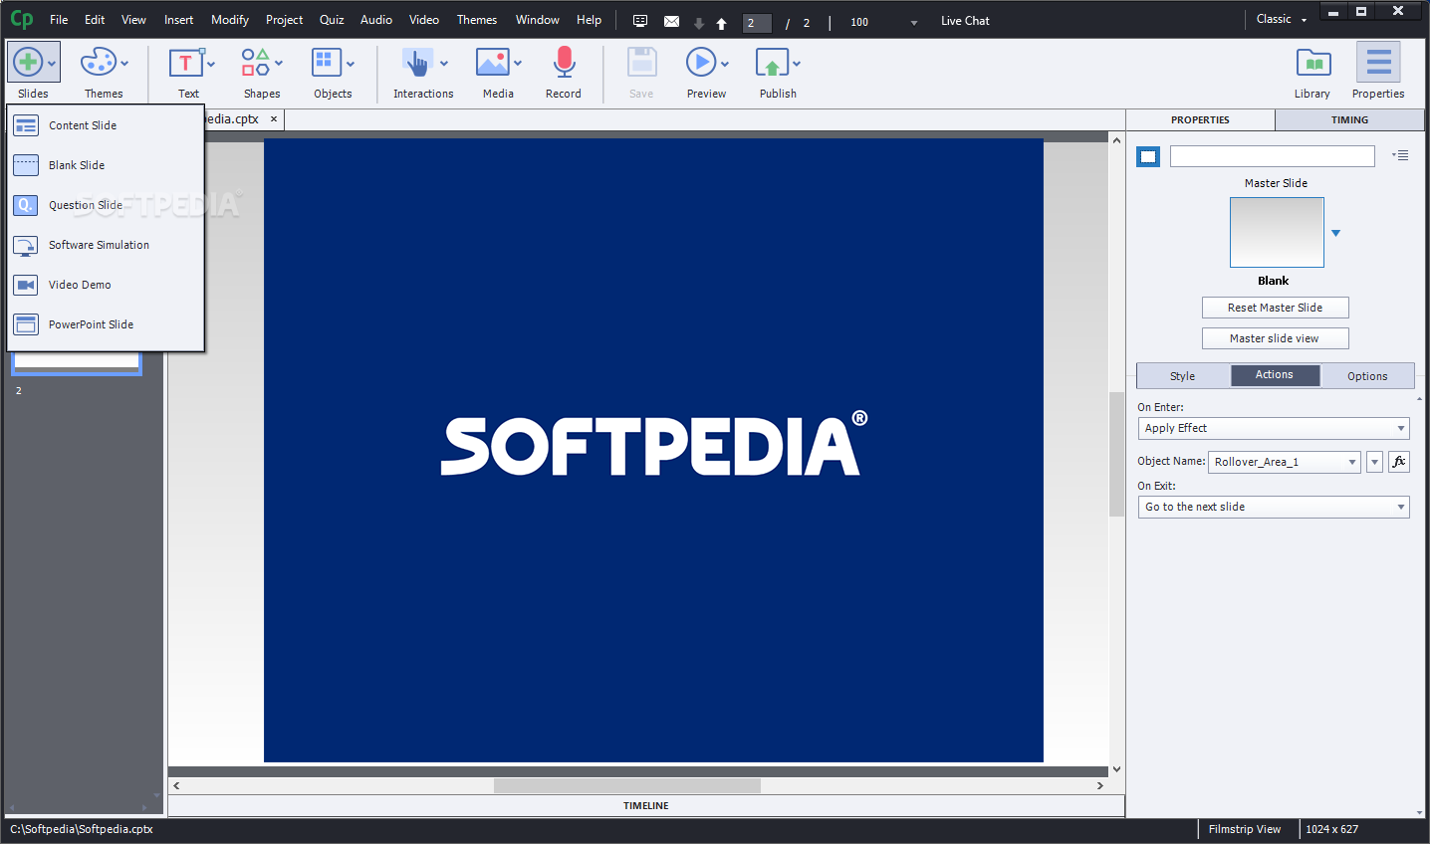Click the current slide number field
The image size is (1430, 844).
pos(757,22)
